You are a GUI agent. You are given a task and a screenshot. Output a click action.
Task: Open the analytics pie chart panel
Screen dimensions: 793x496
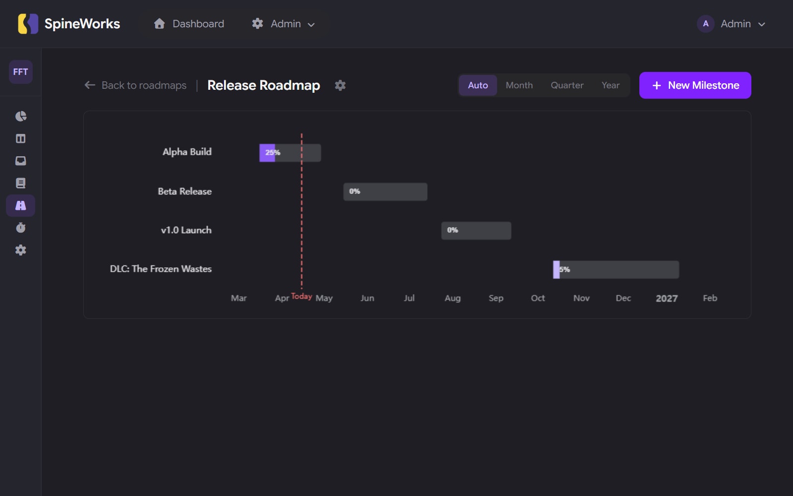click(20, 116)
